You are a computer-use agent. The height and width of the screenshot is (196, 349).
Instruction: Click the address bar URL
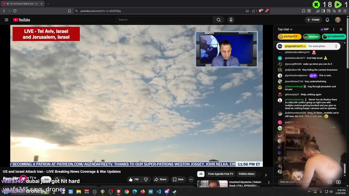101,11
